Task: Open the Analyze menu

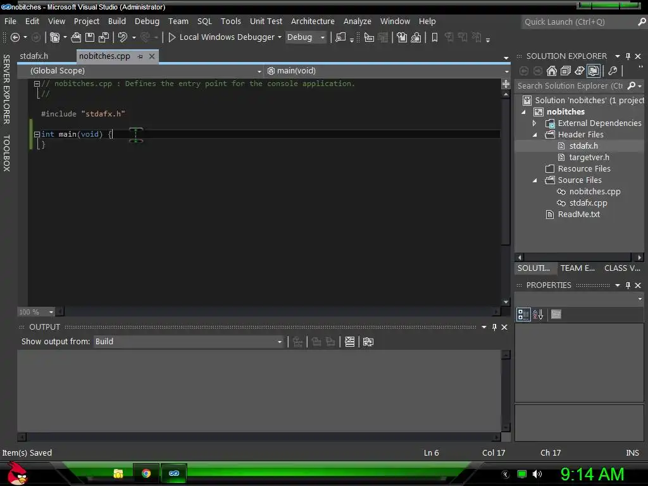Action: 357,21
